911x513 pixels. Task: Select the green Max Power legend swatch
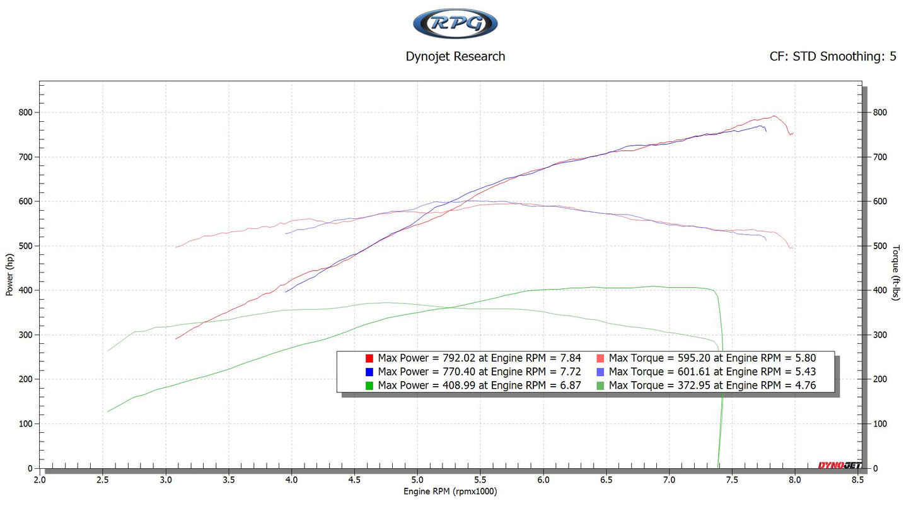(369, 386)
